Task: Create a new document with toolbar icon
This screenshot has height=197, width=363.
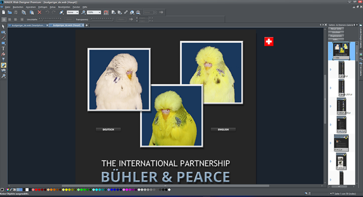Action: click(x=4, y=12)
